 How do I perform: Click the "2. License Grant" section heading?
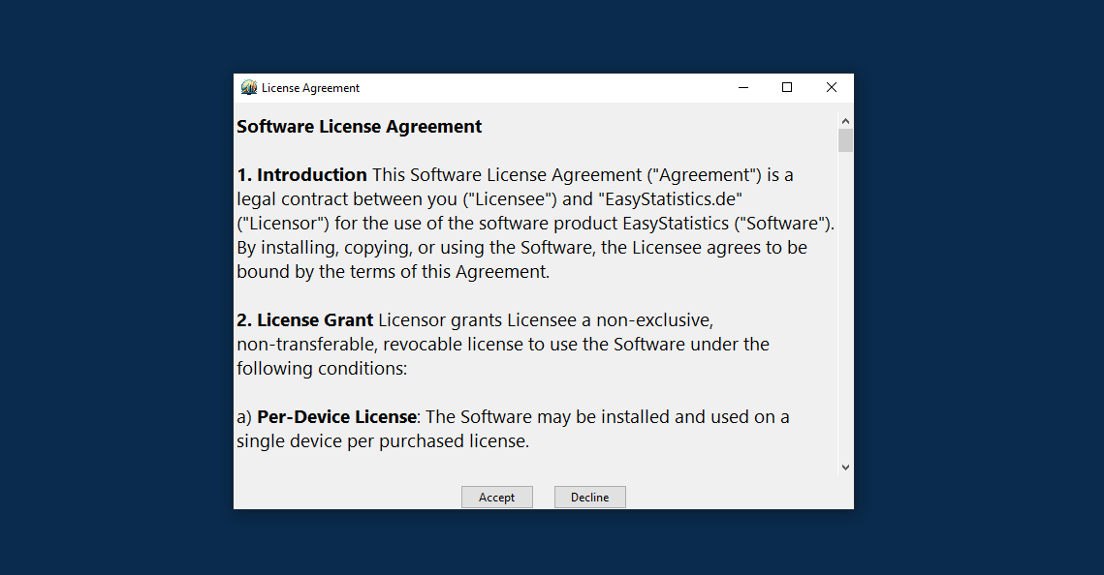pyautogui.click(x=305, y=320)
